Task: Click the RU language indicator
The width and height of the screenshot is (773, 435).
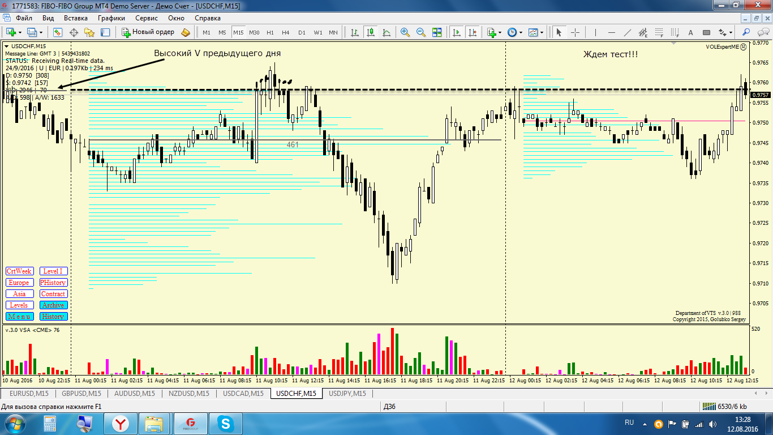Action: point(629,423)
